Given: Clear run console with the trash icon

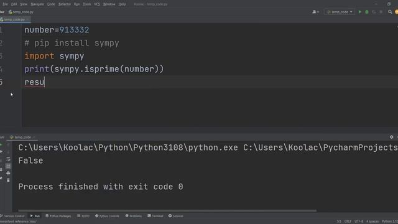Looking at the screenshot, I should pos(8,180).
